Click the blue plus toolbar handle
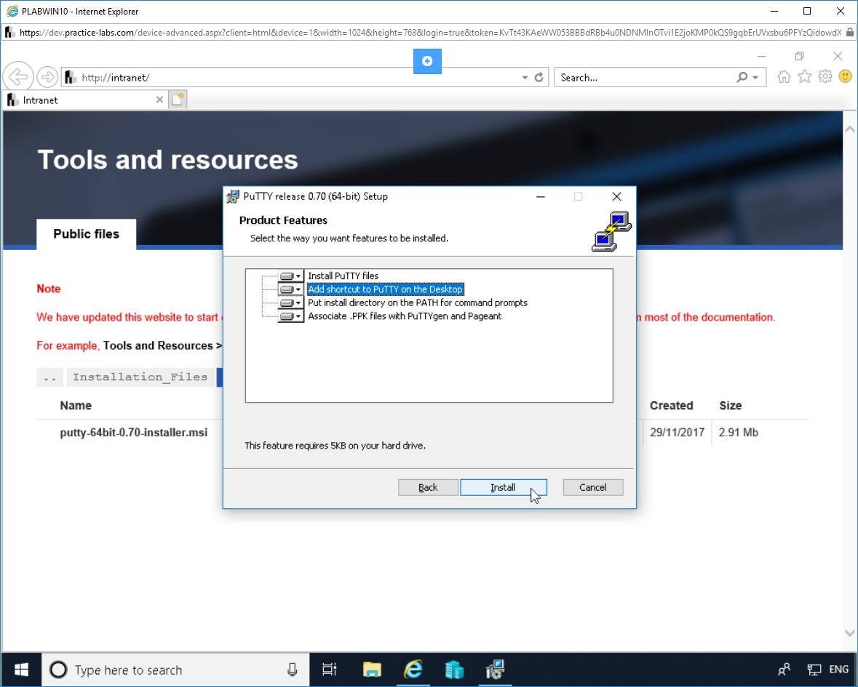The image size is (858, 687). [427, 61]
